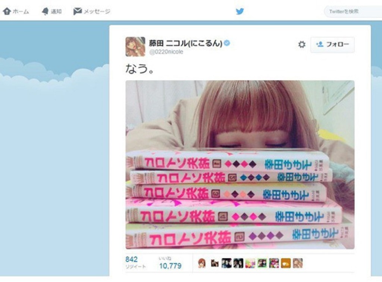Open the 通知 notifications bell

click(45, 11)
